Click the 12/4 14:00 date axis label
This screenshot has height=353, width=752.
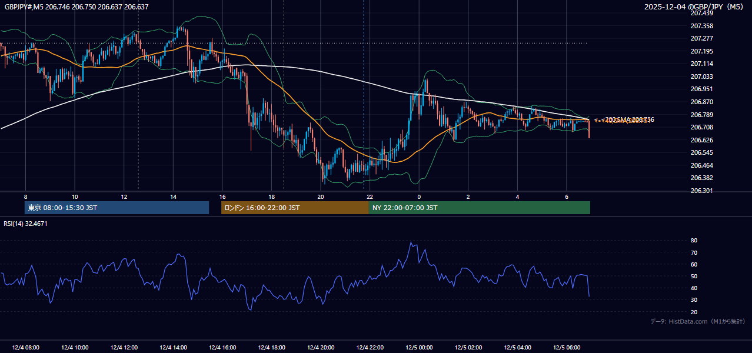(x=173, y=347)
